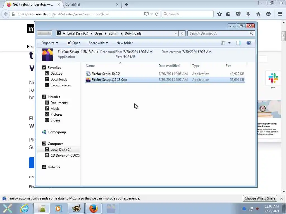286x214 pixels.
Task: Open the Share with dropdown
Action: (98, 43)
